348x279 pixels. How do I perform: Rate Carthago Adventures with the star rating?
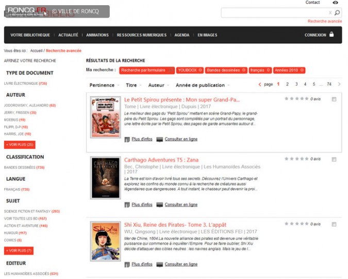[x=296, y=159]
